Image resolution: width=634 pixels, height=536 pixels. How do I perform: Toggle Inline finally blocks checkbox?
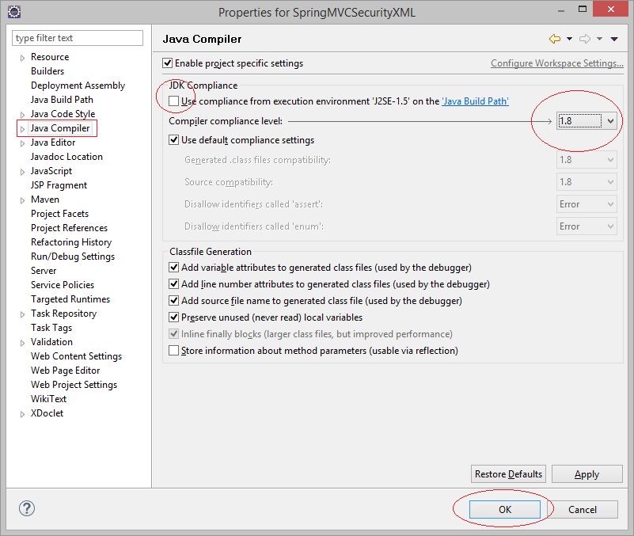click(174, 334)
